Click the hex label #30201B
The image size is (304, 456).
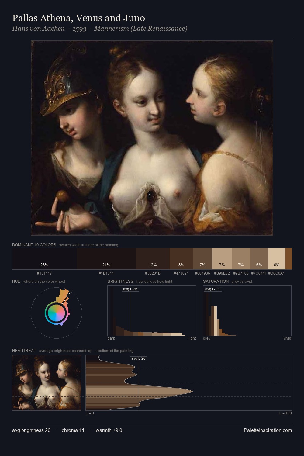coord(153,273)
